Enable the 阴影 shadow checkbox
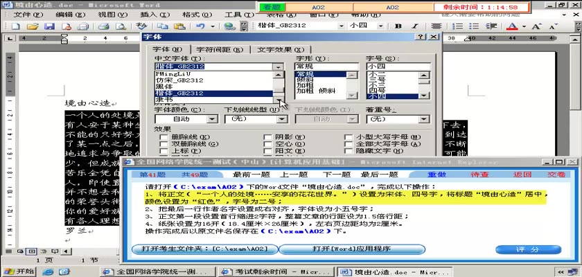 tap(267, 137)
